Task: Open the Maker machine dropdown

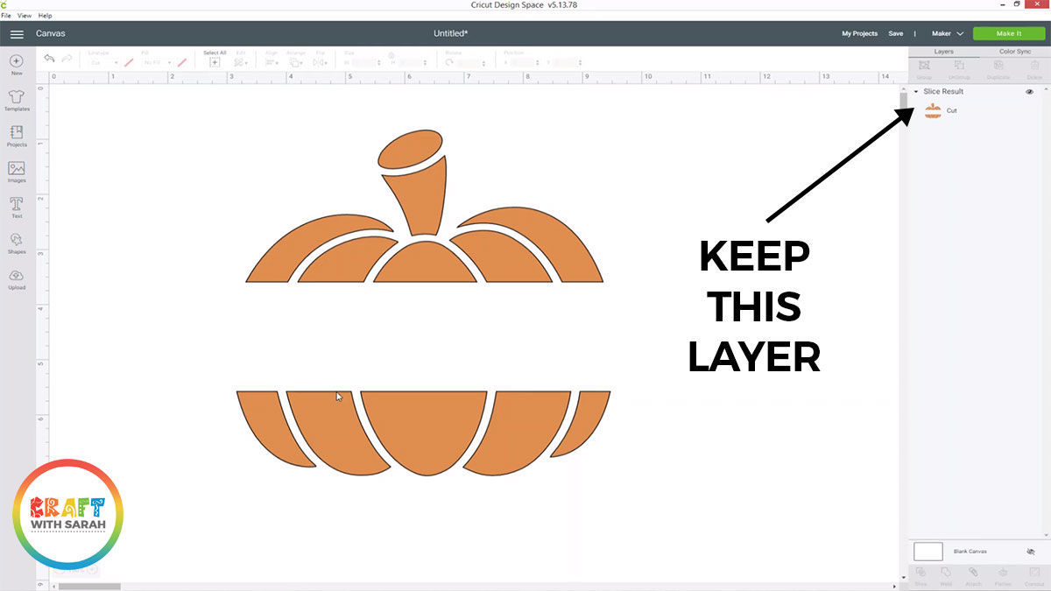Action: (x=947, y=33)
